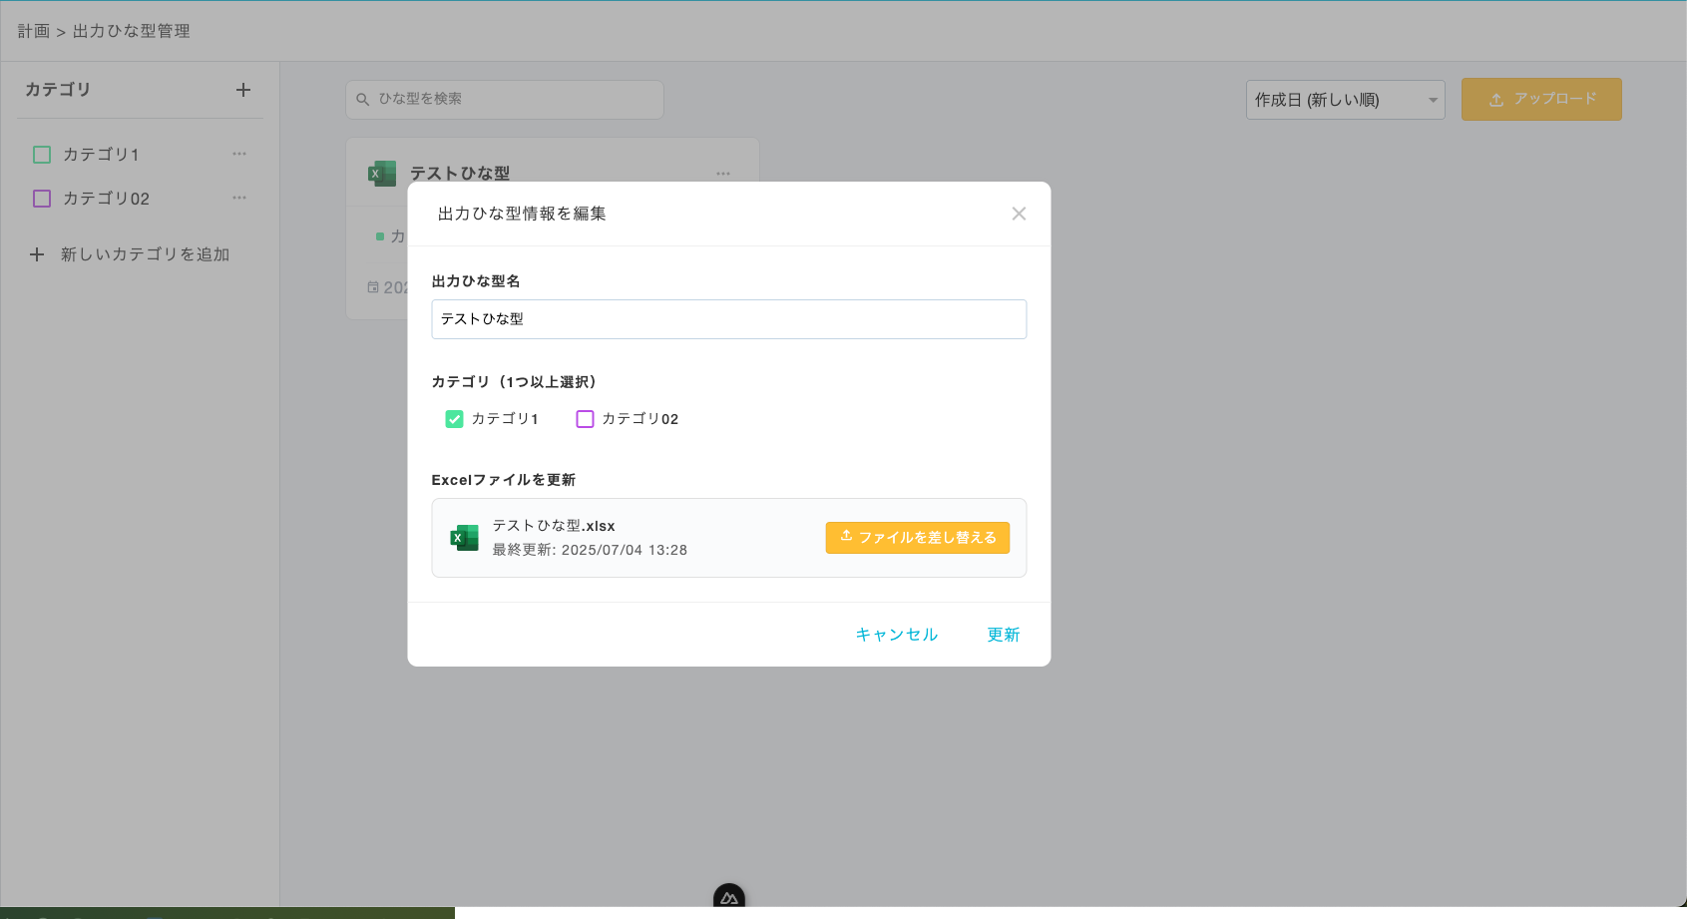Screen dimensions: 1687x919
Task: Click the plus icon next to カテゴリ header
Action: click(242, 89)
